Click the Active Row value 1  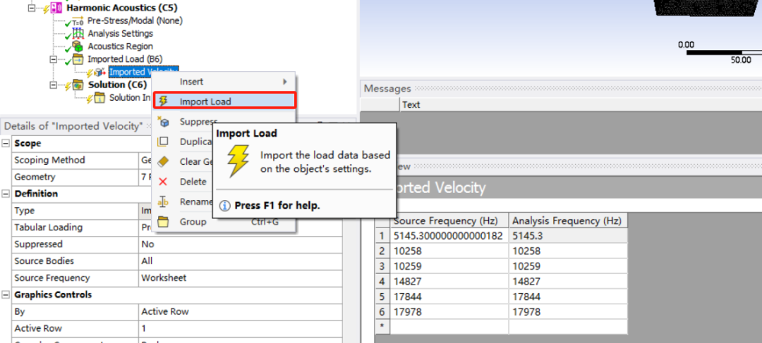pos(240,328)
